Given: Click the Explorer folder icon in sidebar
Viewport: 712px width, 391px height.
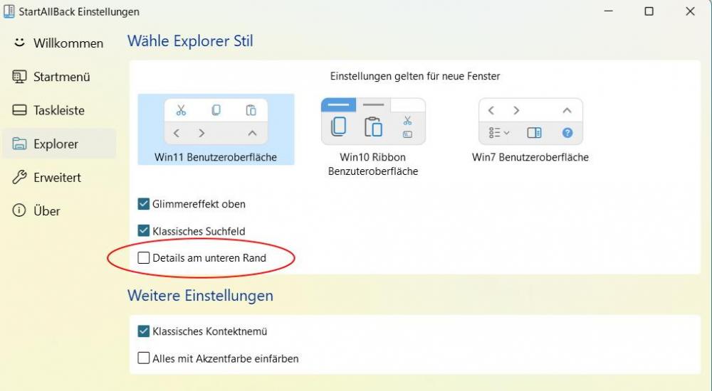Looking at the screenshot, I should tap(19, 144).
